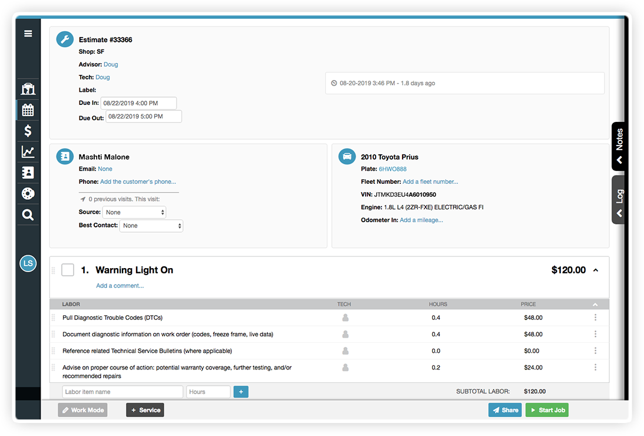Image resolution: width=644 pixels, height=436 pixels.
Task: Assign a tech on the Pull Diagnostic Trouble Codes row
Action: (x=345, y=318)
